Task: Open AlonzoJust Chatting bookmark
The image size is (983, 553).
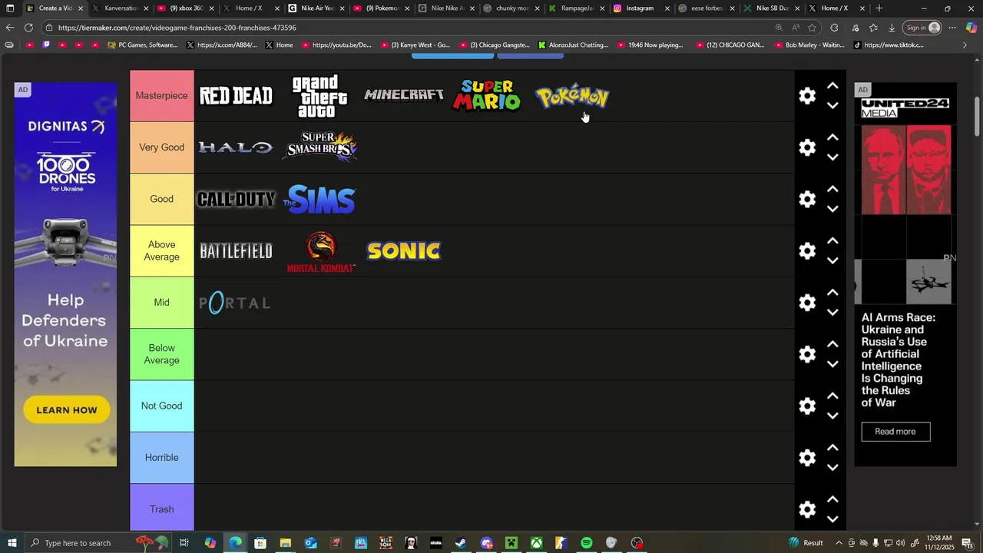Action: [x=573, y=45]
